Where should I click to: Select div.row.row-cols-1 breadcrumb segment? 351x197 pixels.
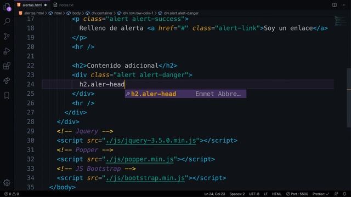(x=138, y=13)
